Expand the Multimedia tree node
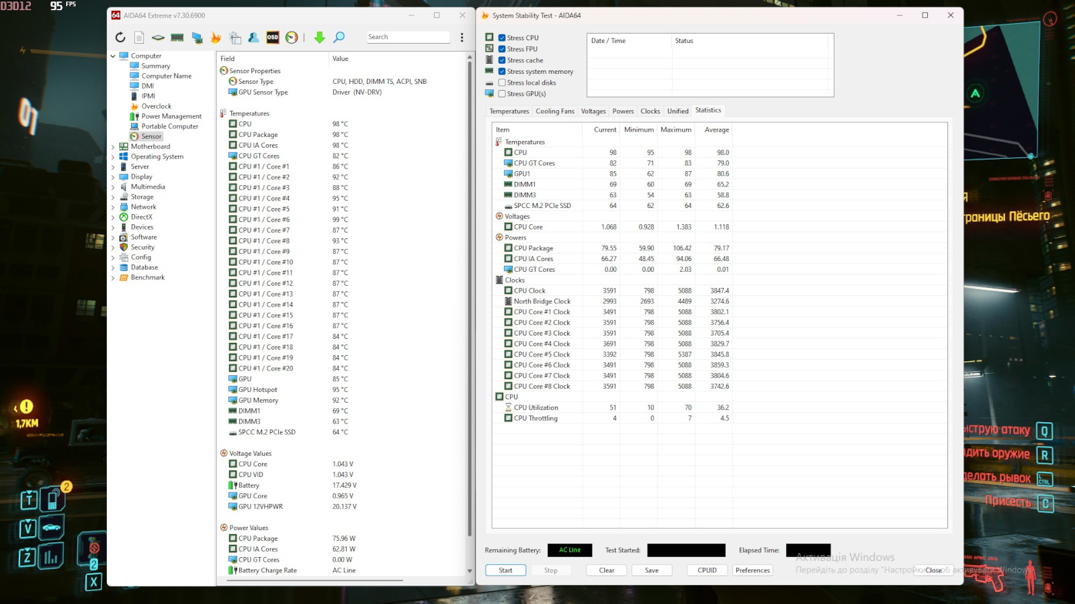The width and height of the screenshot is (1075, 604). [113, 187]
